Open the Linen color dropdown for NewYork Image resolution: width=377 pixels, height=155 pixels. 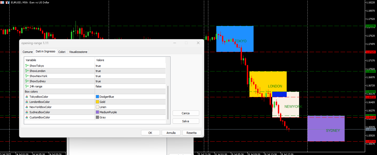[130, 107]
